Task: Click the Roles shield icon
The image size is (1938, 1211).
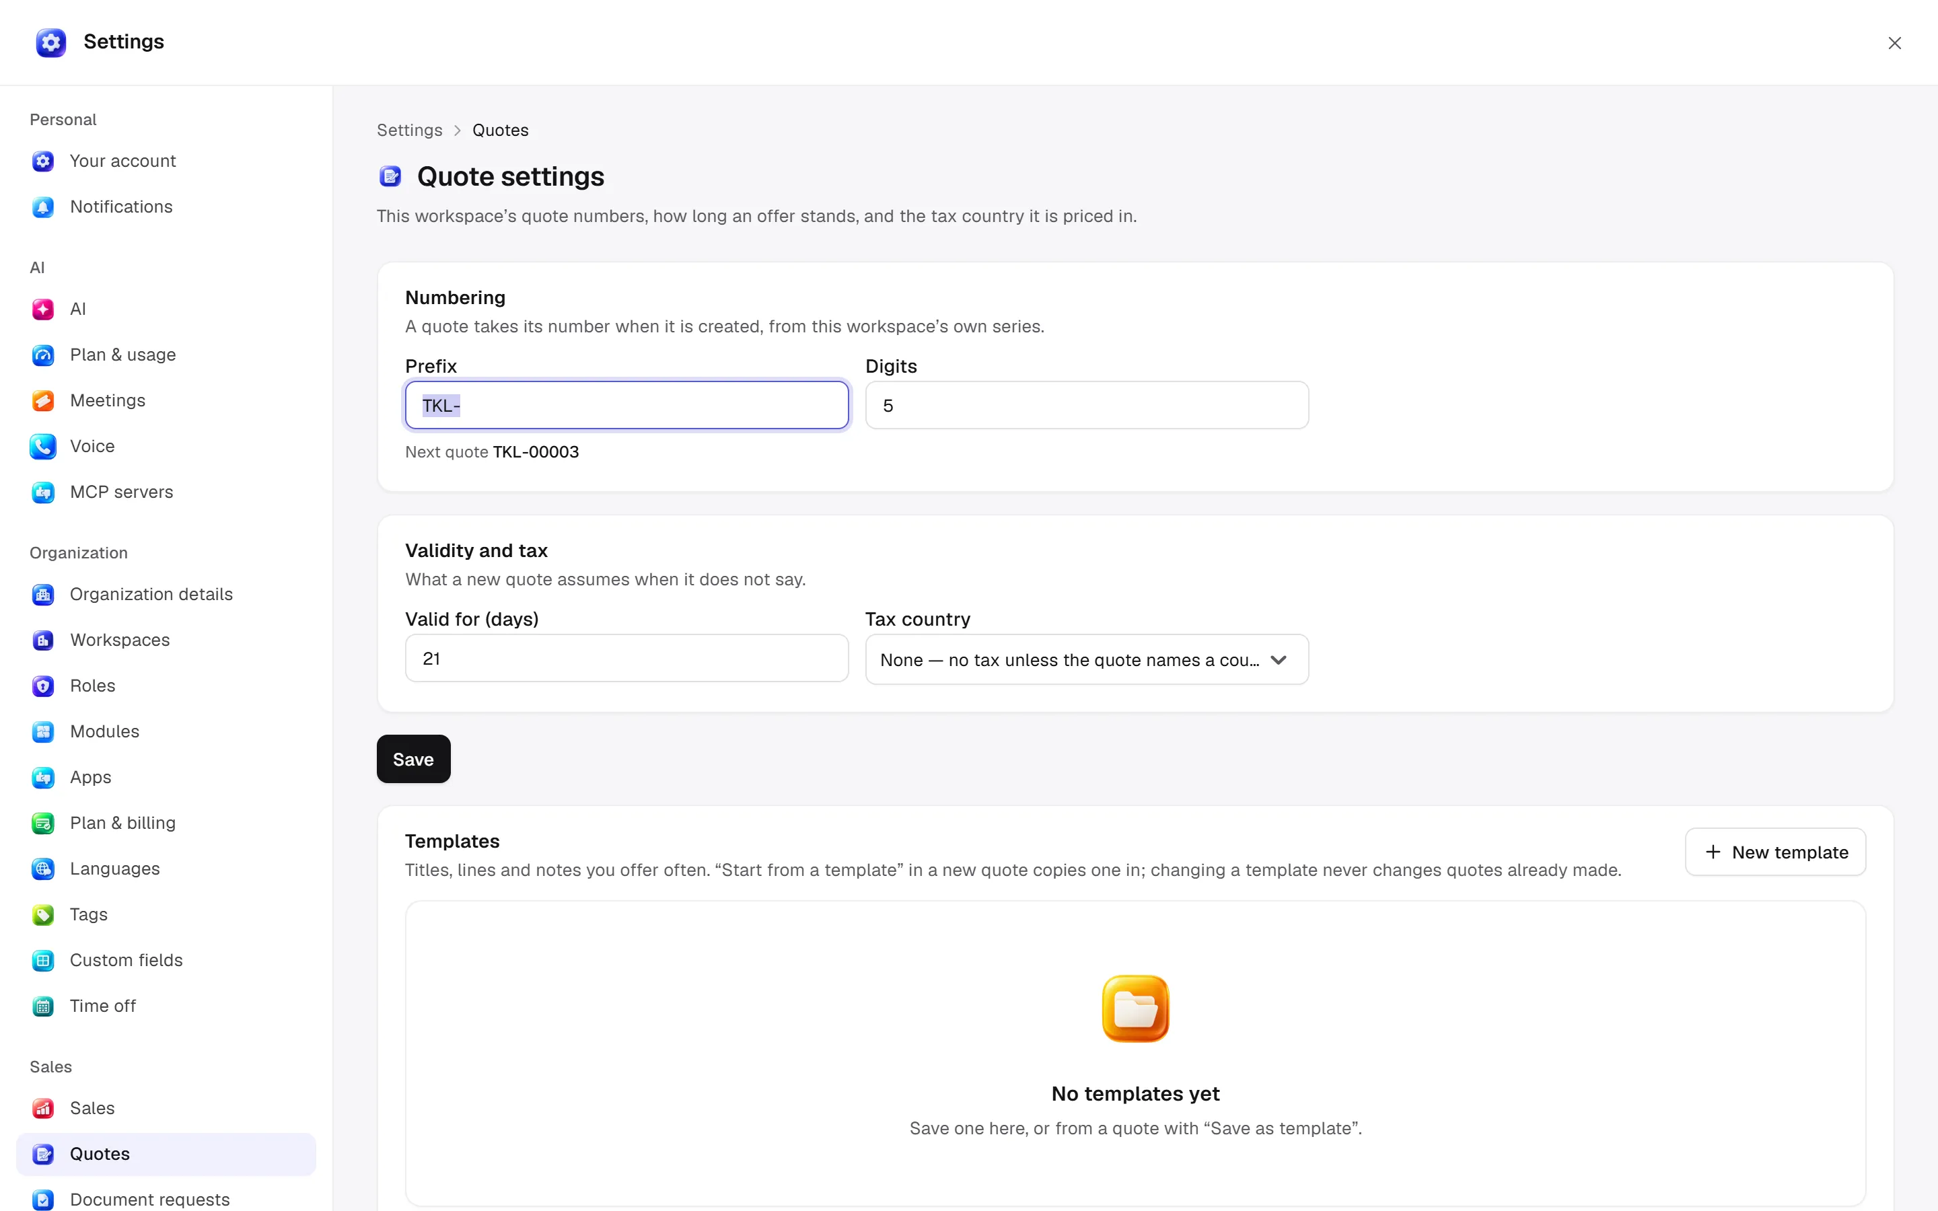Action: click(x=43, y=686)
